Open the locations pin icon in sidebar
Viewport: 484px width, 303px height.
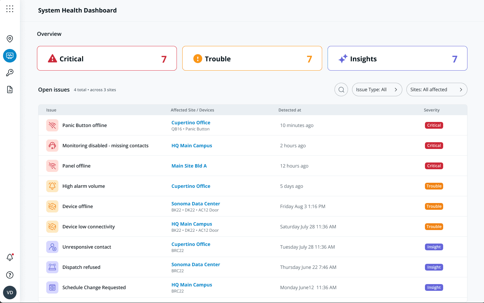coord(10,39)
